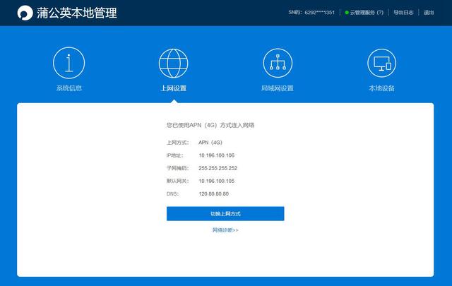Click the SN码 6292****1351 text
Viewport: 452px width, 286px height.
(x=311, y=13)
